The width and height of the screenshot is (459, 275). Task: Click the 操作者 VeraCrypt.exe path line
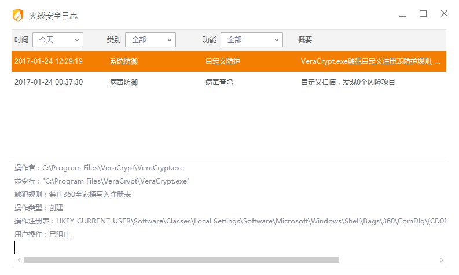(99, 168)
